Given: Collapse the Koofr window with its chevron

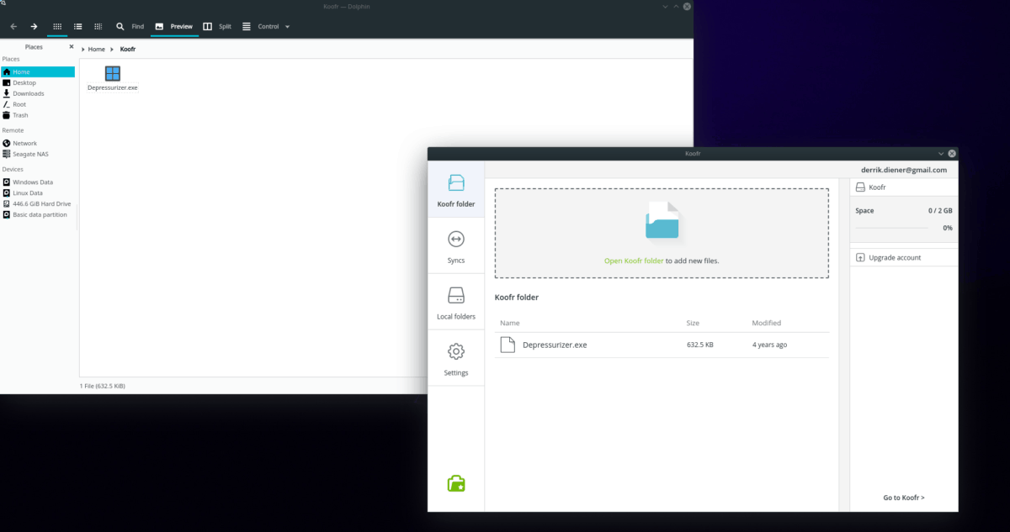Looking at the screenshot, I should tap(940, 153).
